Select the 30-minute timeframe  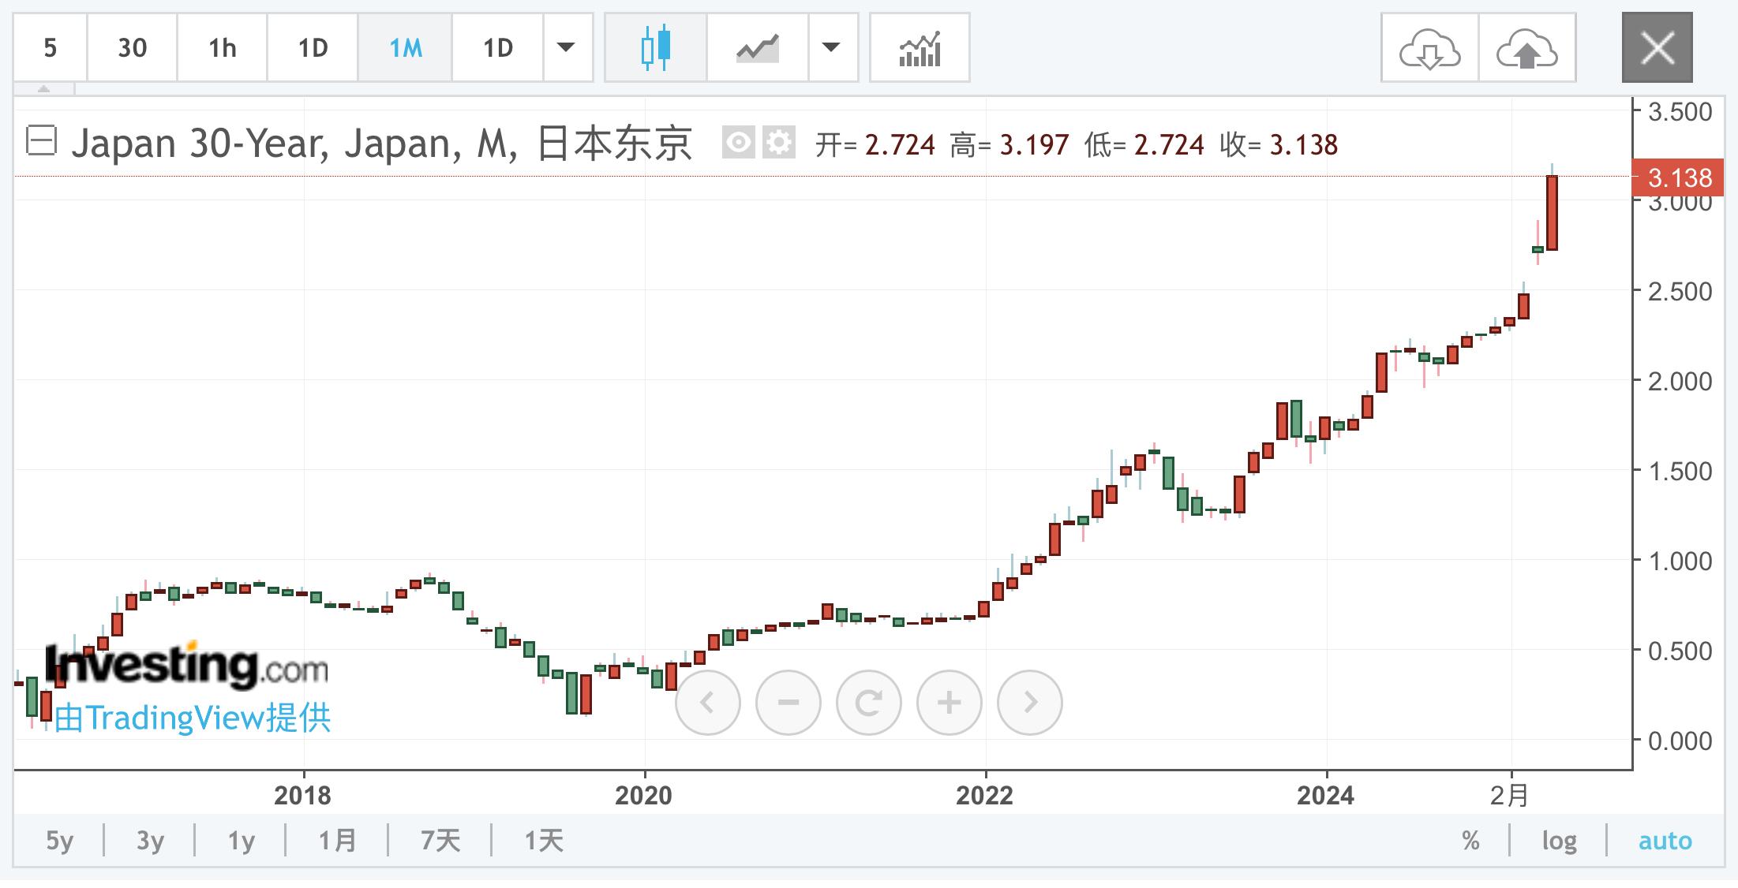(133, 48)
